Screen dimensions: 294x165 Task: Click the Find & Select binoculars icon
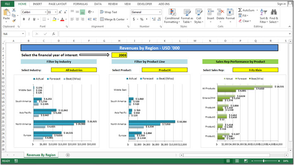coord(274,12)
